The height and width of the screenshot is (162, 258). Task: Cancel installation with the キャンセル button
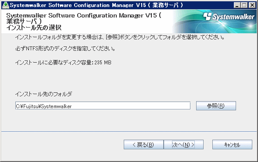(232, 144)
